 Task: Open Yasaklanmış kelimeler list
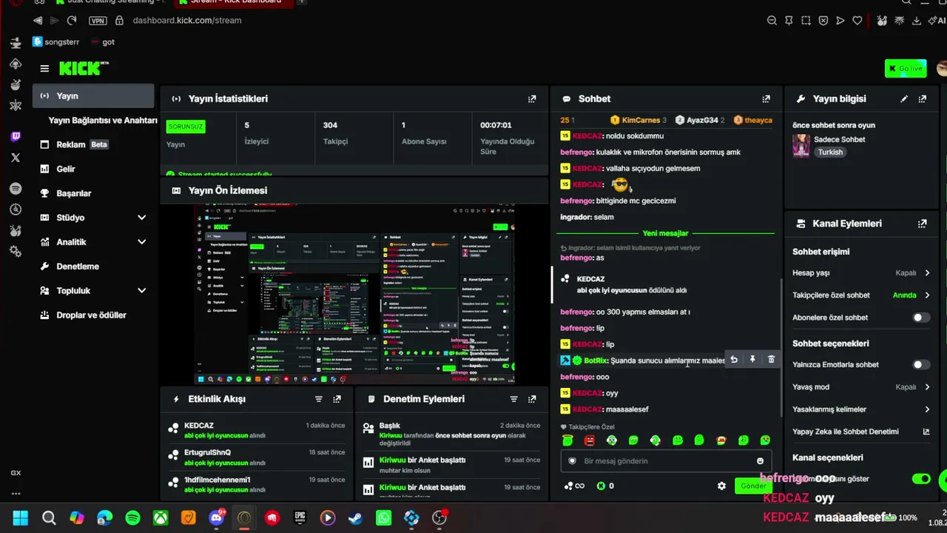tap(861, 409)
